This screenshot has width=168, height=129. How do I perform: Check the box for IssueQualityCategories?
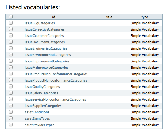tap(11, 86)
